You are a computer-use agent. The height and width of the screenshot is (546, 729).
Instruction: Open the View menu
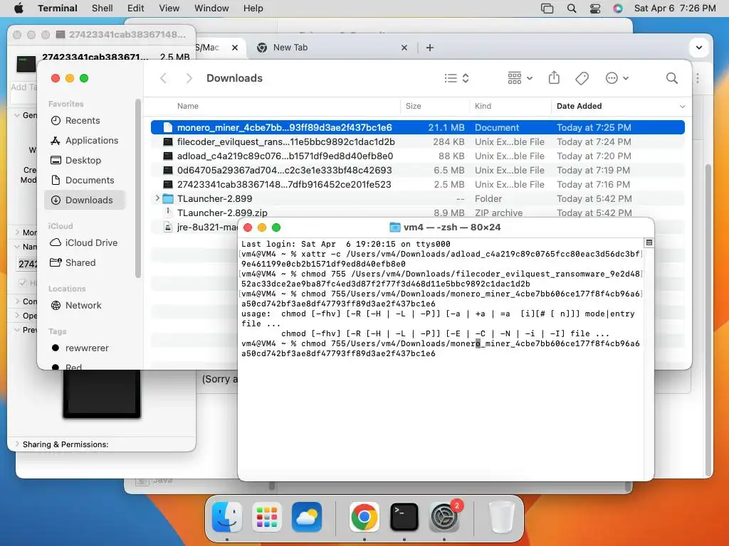[169, 8]
